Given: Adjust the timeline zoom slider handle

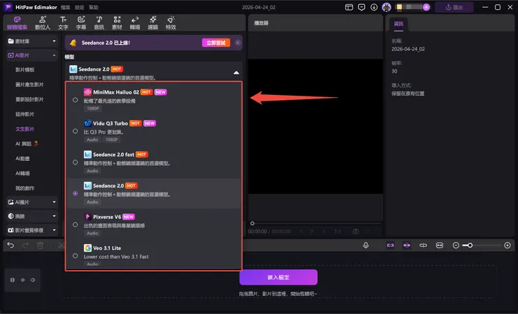Looking at the screenshot, I should [x=470, y=245].
